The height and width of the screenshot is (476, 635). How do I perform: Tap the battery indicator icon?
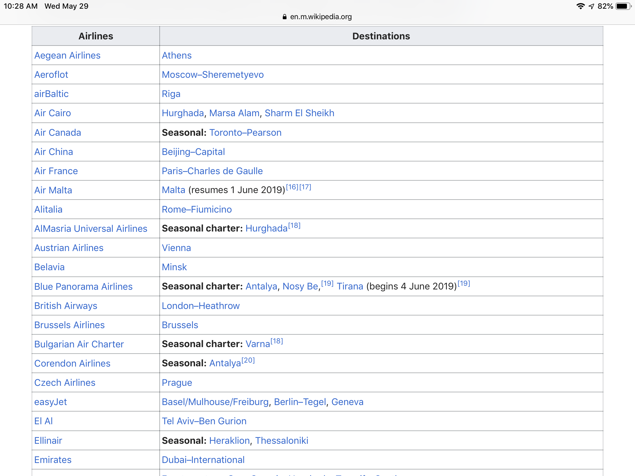[623, 6]
